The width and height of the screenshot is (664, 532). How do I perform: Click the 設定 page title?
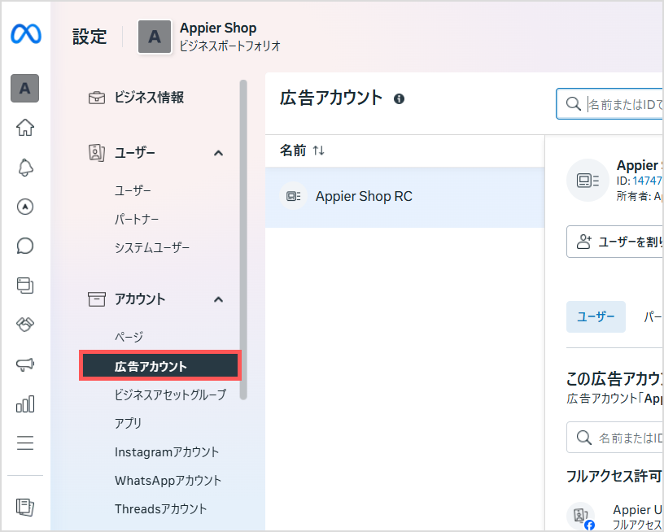90,37
